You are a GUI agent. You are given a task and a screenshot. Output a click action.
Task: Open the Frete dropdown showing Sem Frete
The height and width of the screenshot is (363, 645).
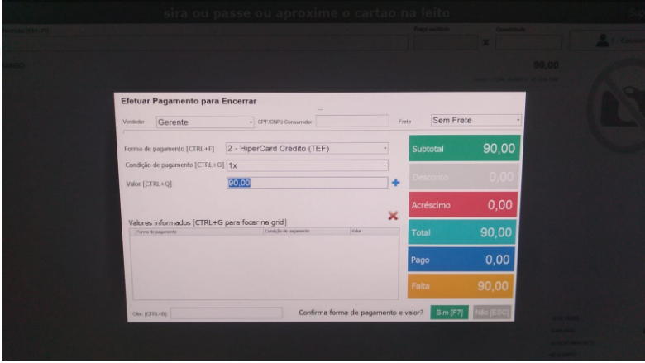coord(476,120)
